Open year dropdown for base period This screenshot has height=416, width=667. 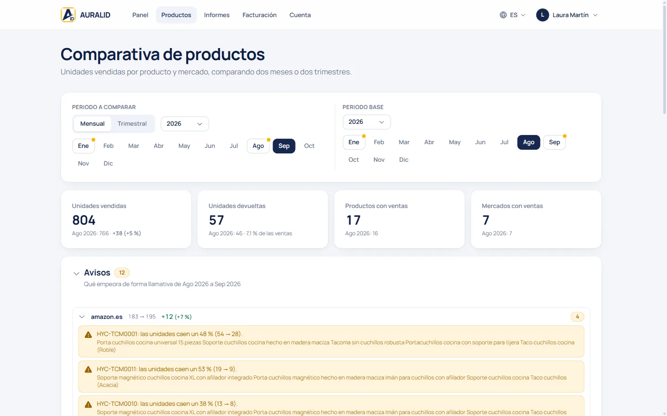point(366,122)
